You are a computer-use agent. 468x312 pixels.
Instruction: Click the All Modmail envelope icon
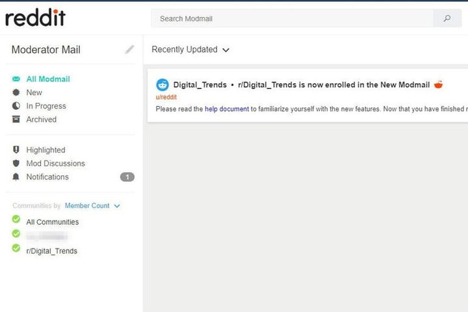click(x=16, y=79)
